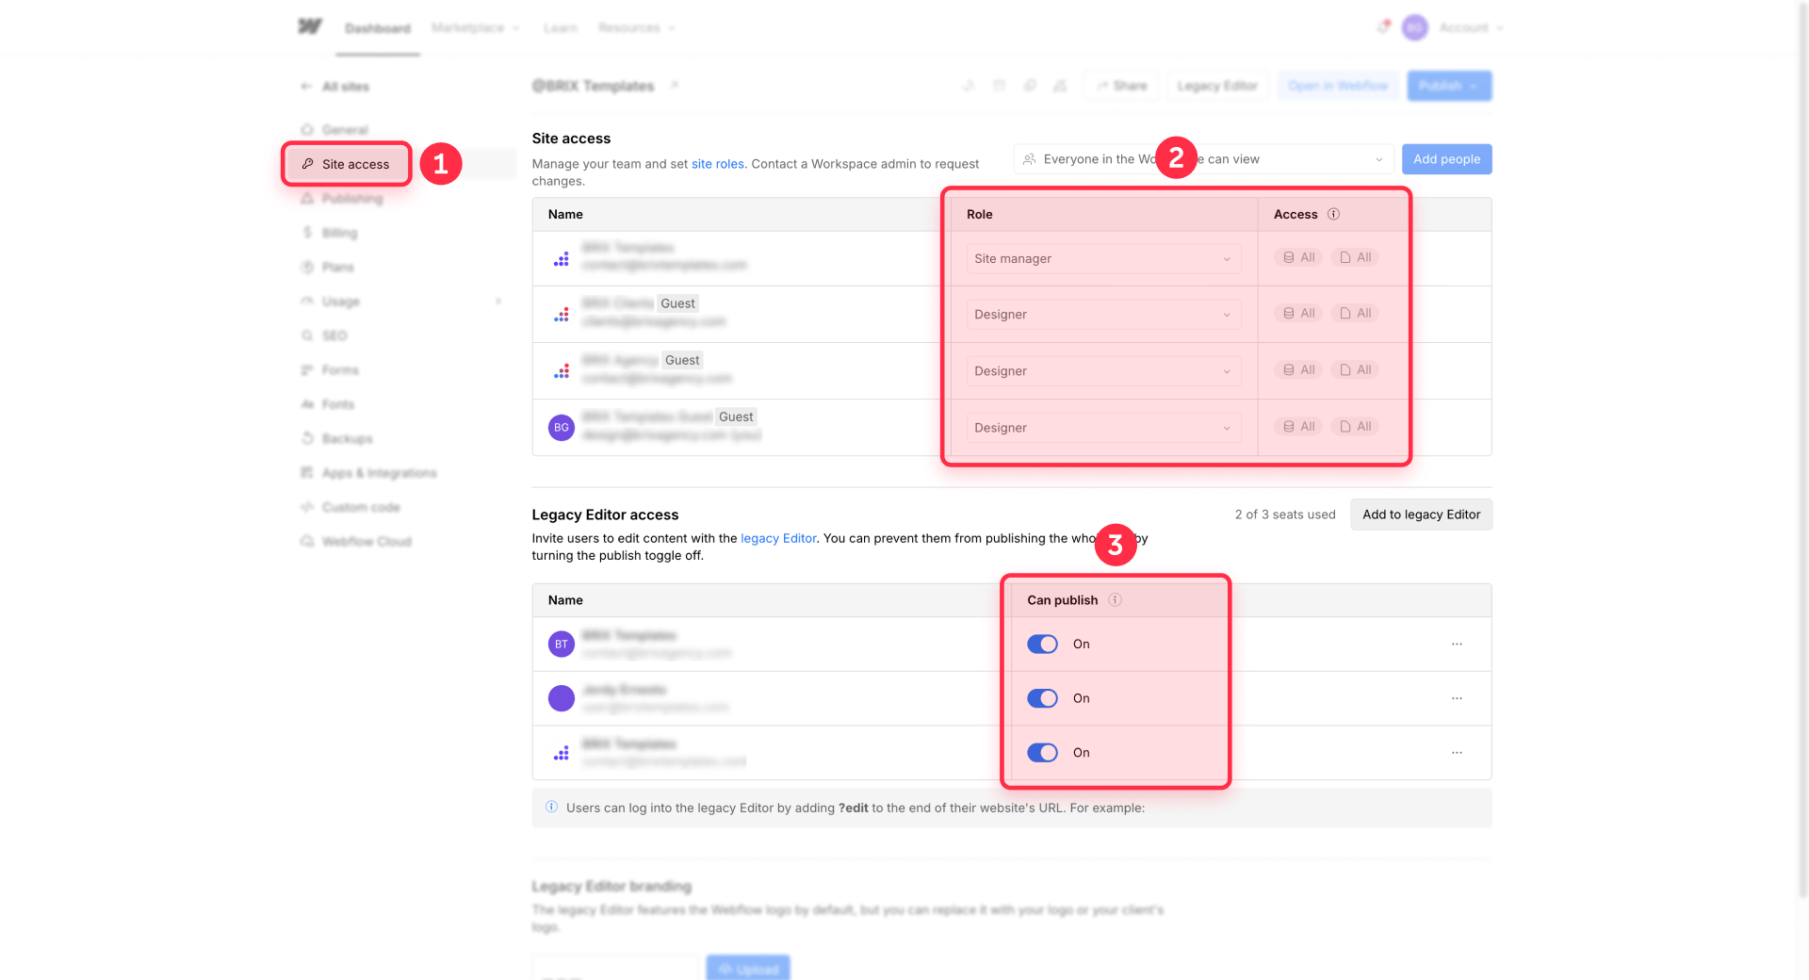The width and height of the screenshot is (1809, 980).
Task: Open Webflow Cloud in sidebar
Action: 356,542
